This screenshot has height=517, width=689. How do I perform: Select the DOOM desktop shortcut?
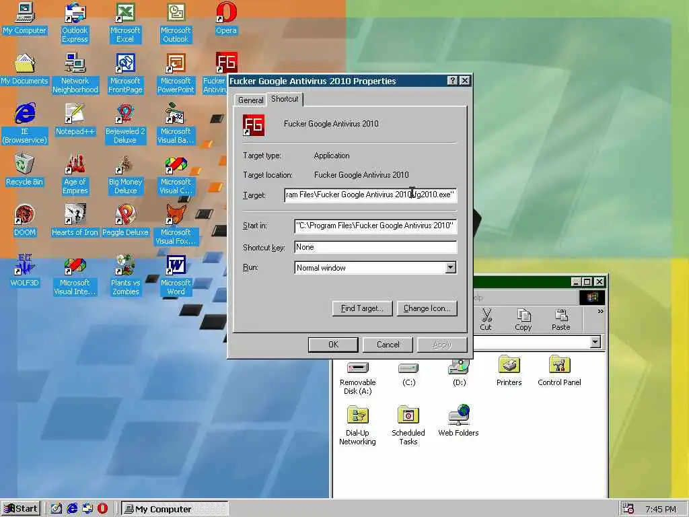click(25, 221)
